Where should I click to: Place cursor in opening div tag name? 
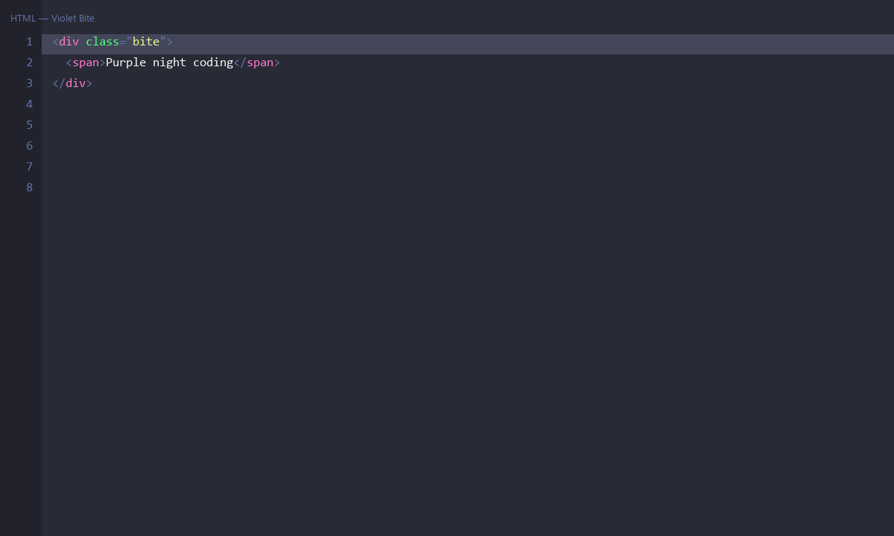(69, 42)
